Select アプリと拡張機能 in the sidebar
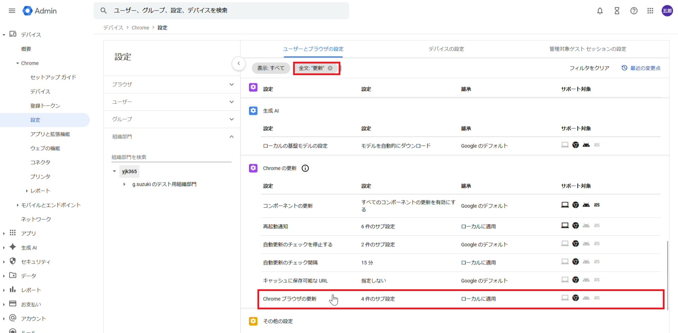Image resolution: width=678 pixels, height=333 pixels. coord(50,134)
